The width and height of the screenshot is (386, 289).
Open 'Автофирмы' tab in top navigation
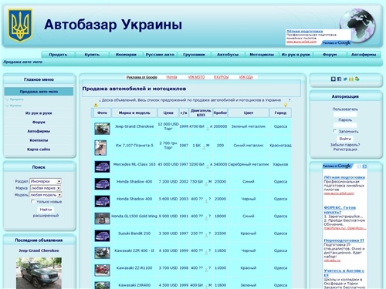point(364,55)
